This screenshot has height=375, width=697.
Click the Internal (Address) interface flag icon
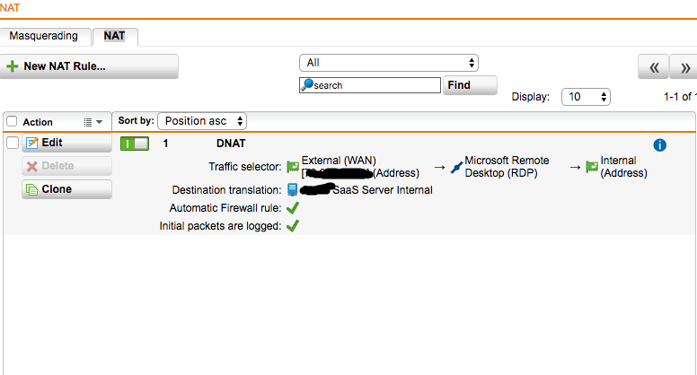click(x=592, y=167)
